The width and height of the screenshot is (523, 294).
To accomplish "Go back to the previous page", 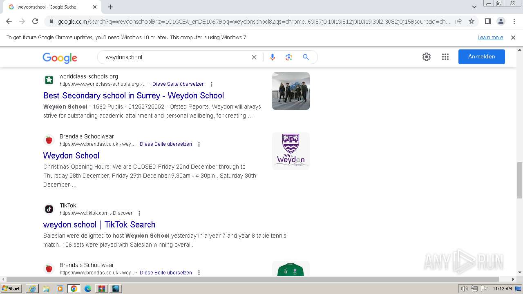I will (x=9, y=21).
